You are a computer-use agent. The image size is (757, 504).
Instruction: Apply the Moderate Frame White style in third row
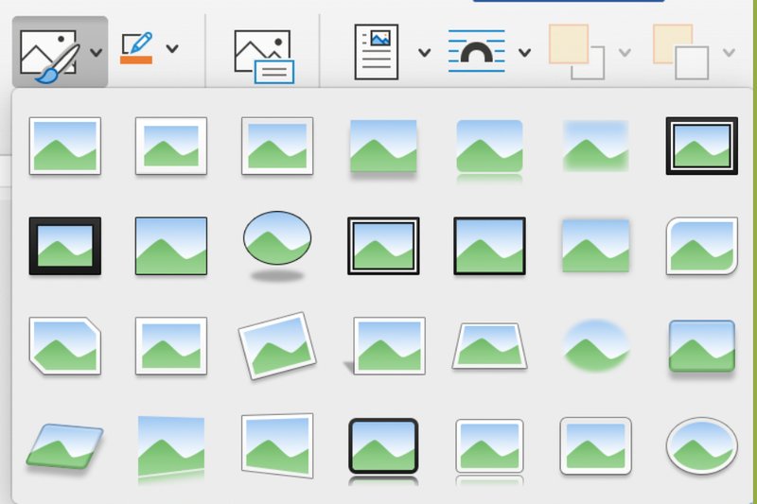tap(171, 346)
